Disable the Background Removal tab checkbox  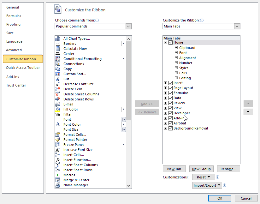coord(171,128)
